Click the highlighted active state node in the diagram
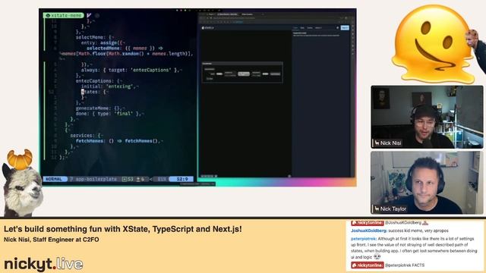Viewport: 486px width, 273px height. tap(244, 74)
